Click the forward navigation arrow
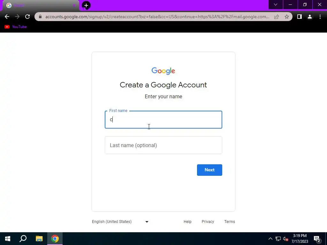 pyautogui.click(x=17, y=17)
